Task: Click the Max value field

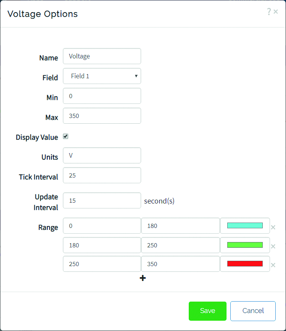Action: click(102, 116)
